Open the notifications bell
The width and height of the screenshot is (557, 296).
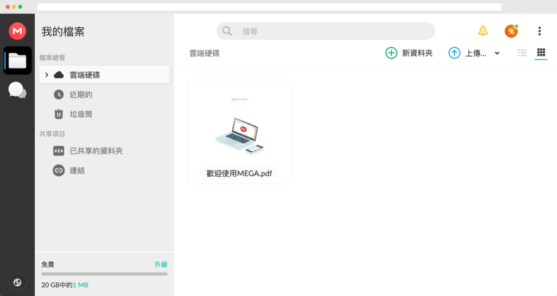point(483,31)
